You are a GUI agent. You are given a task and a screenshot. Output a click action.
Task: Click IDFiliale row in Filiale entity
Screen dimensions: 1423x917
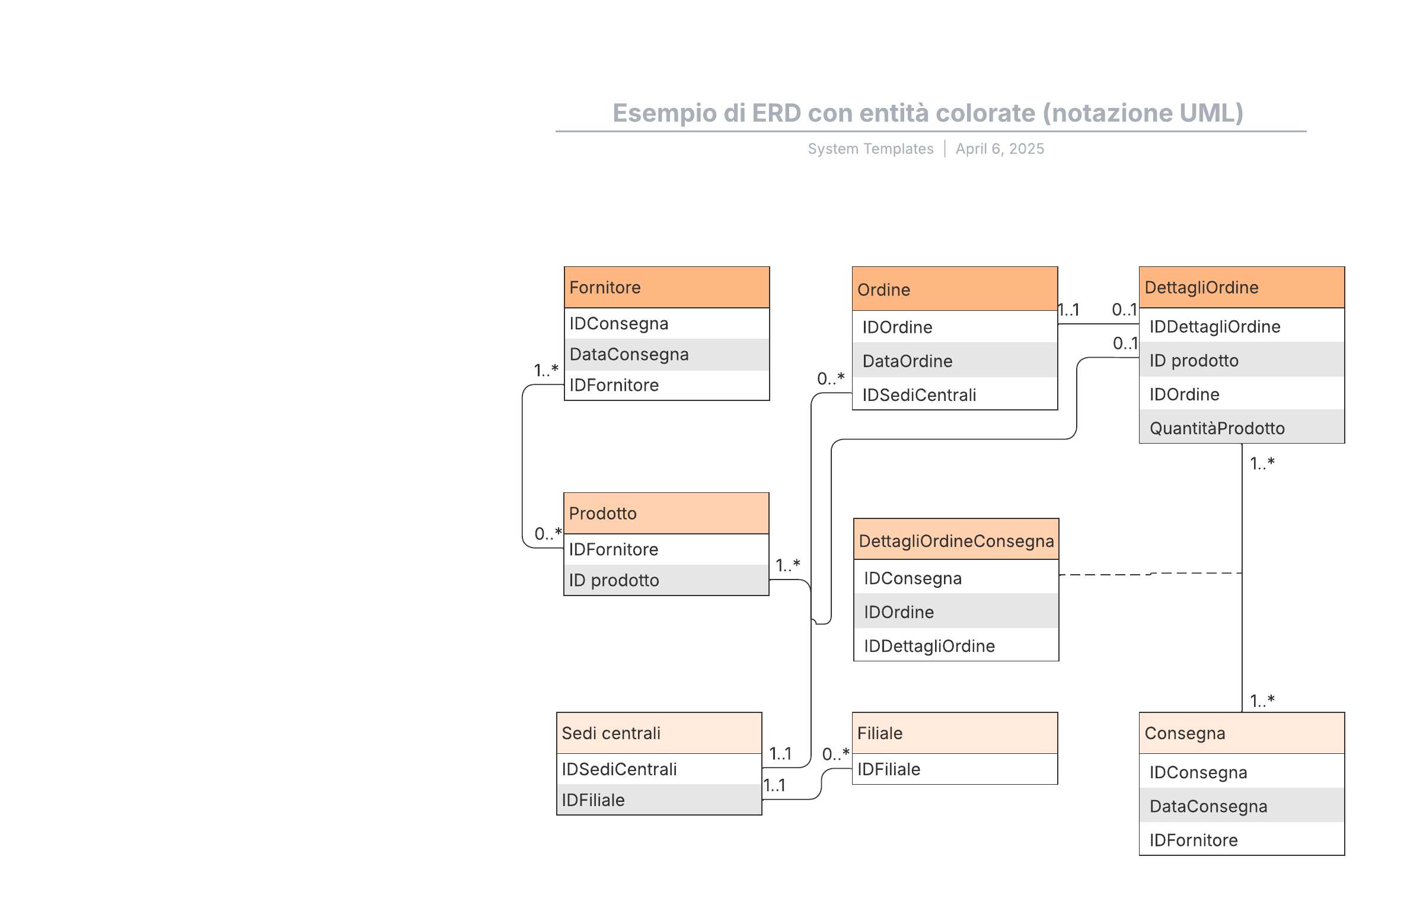tap(954, 769)
